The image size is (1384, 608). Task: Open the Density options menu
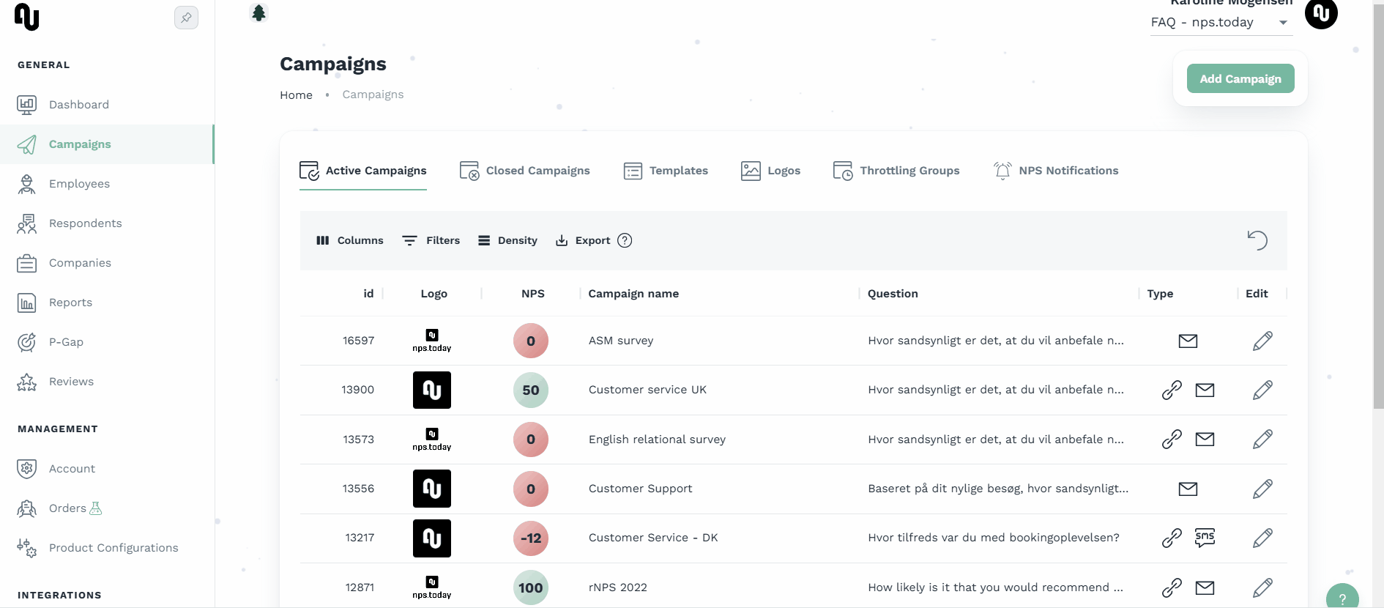(x=507, y=240)
